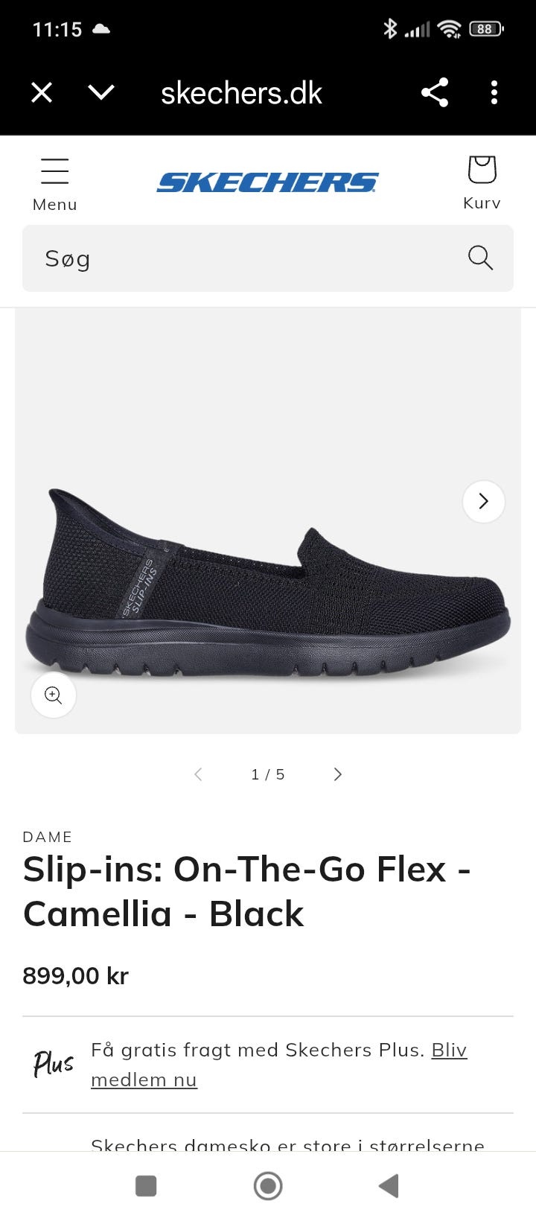Go to previous image below the photo
536x1221 pixels.
[198, 774]
